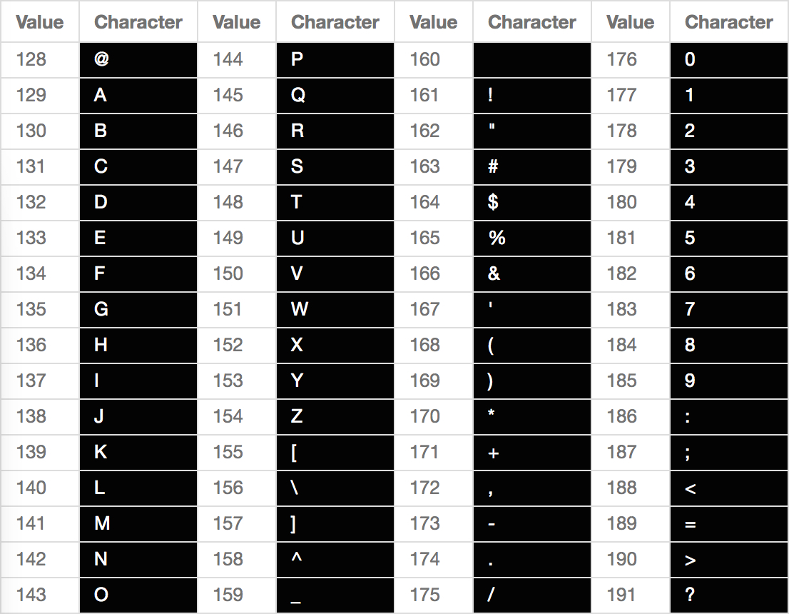Screen dimensions: 789x614
Task: Click the equals sign cell for 189
Action: click(728, 524)
